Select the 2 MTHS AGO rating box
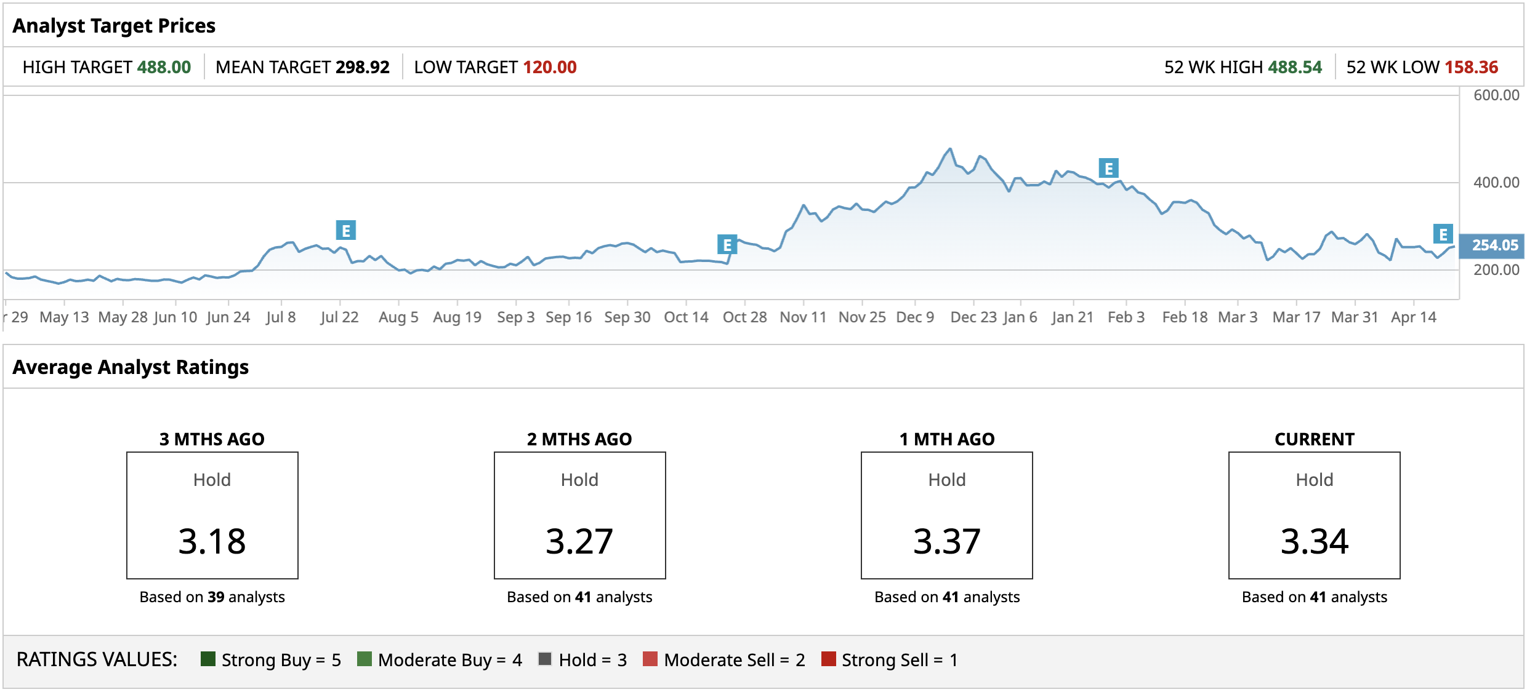 pyautogui.click(x=579, y=515)
